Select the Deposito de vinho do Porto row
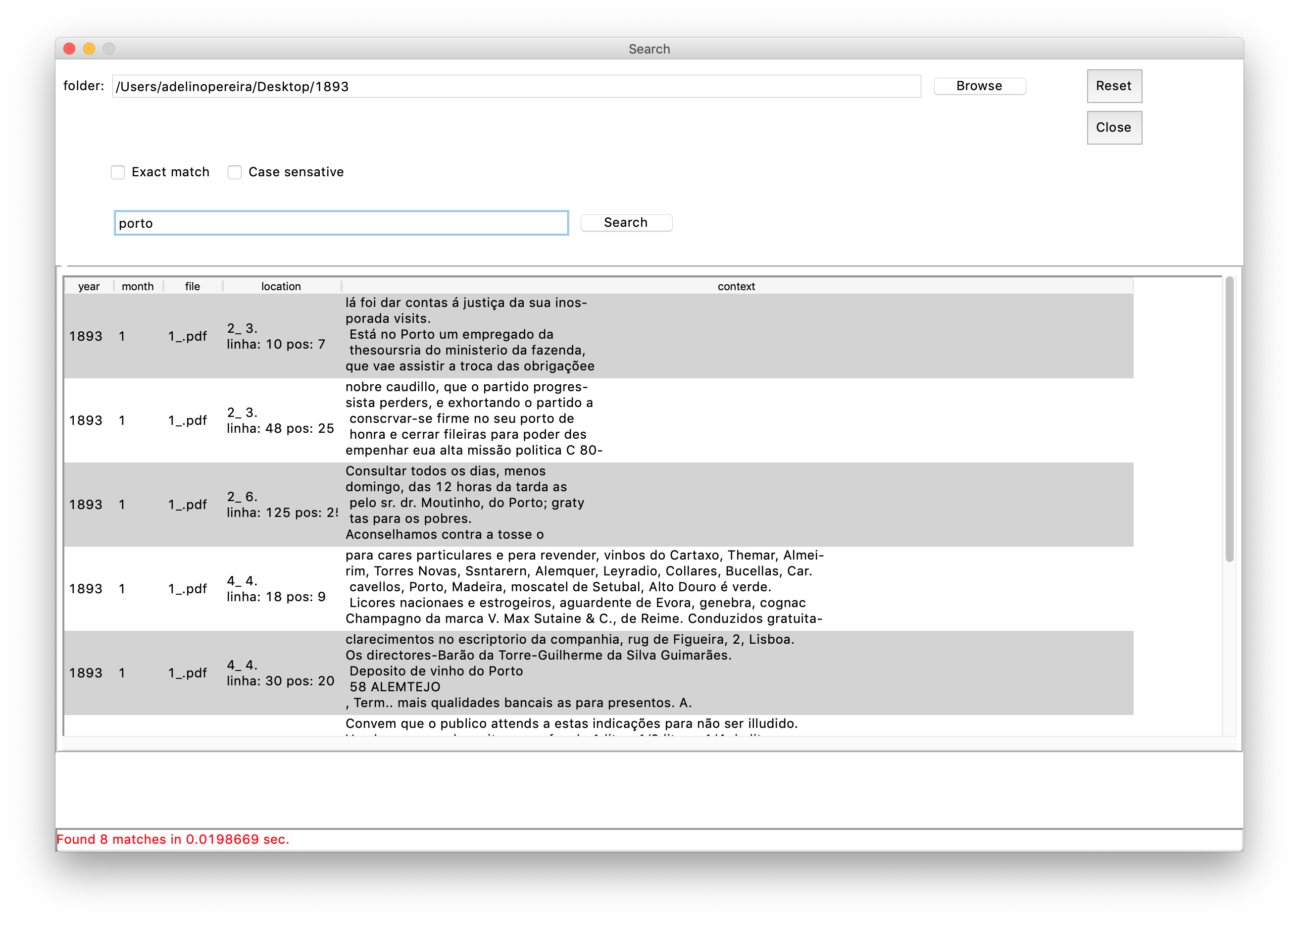The image size is (1299, 925). pyautogui.click(x=436, y=671)
